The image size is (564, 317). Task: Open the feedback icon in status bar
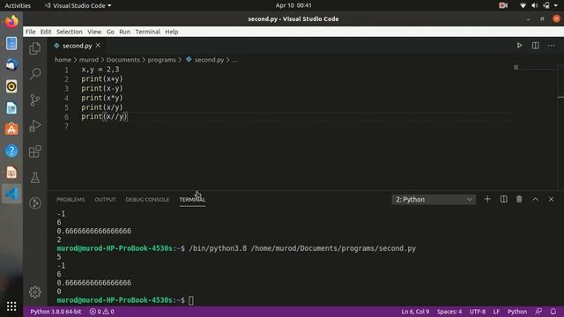(x=538, y=312)
